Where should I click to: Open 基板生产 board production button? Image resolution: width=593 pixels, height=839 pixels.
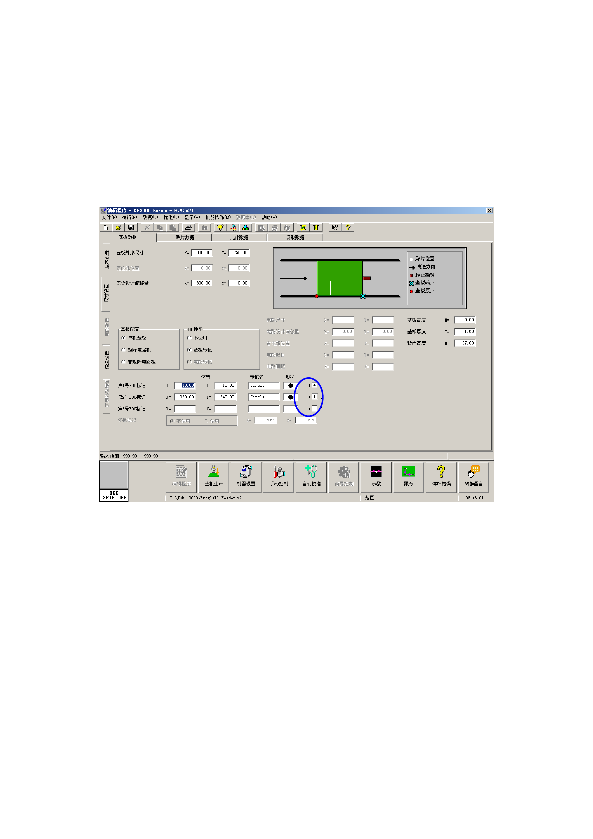(214, 477)
